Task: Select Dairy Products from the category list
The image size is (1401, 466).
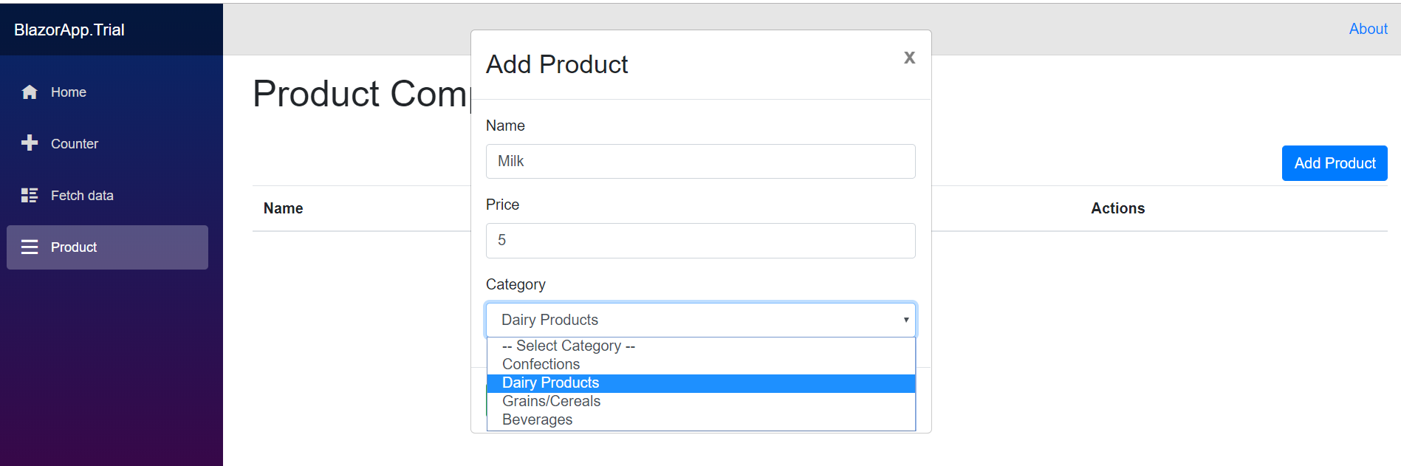Action: (x=550, y=383)
